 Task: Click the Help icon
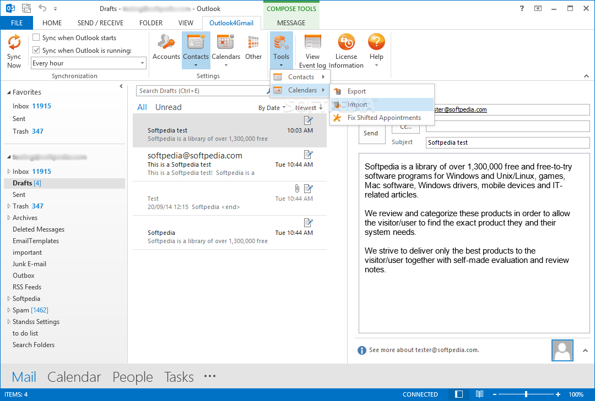tap(376, 42)
